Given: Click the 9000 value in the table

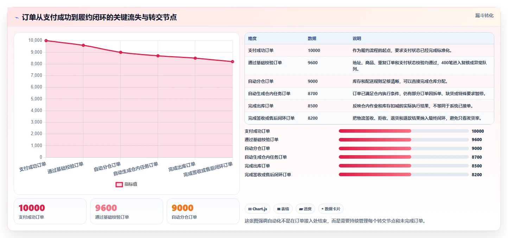Looking at the screenshot, I should (313, 81).
